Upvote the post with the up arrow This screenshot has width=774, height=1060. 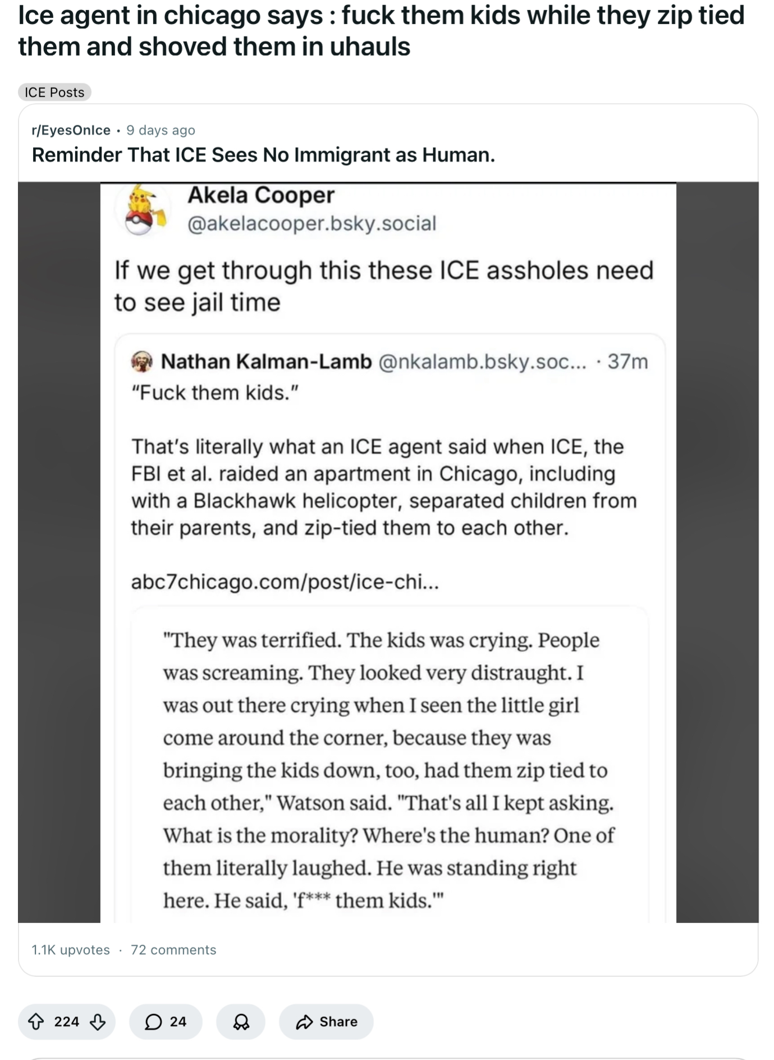(x=36, y=1021)
